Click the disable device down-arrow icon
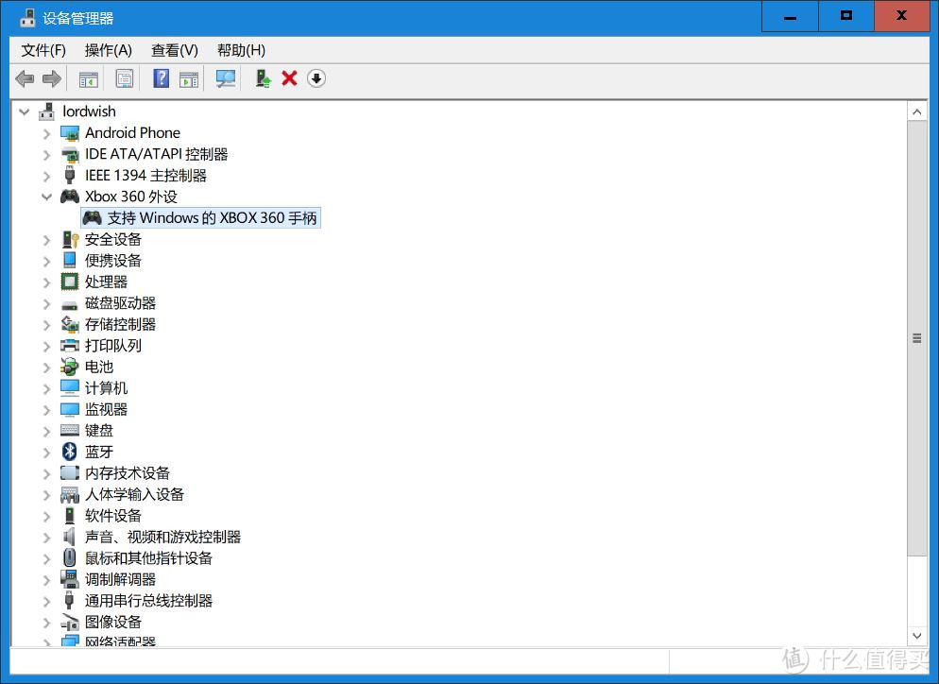The width and height of the screenshot is (939, 684). (316, 78)
